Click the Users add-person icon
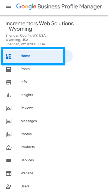 pyautogui.click(x=9, y=186)
